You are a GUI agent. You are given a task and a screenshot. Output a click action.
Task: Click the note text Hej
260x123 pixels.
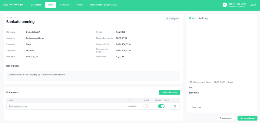pyautogui.click(x=191, y=87)
